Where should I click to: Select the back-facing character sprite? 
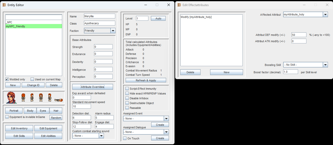click(23, 98)
